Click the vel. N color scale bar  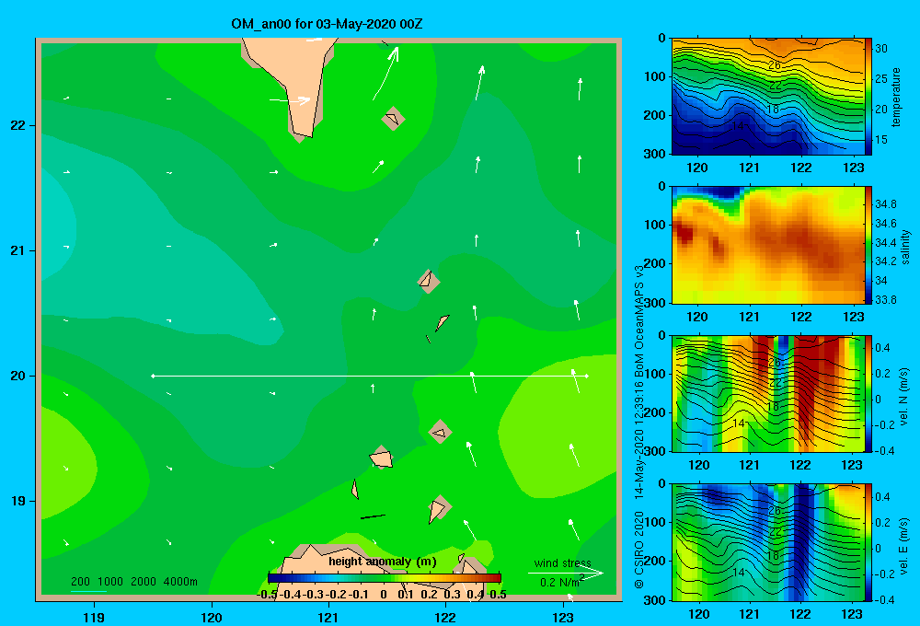click(868, 393)
